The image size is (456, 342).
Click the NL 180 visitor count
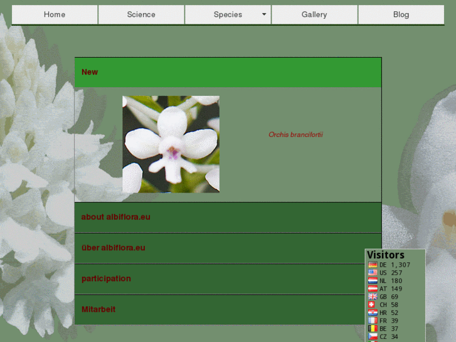click(x=391, y=281)
